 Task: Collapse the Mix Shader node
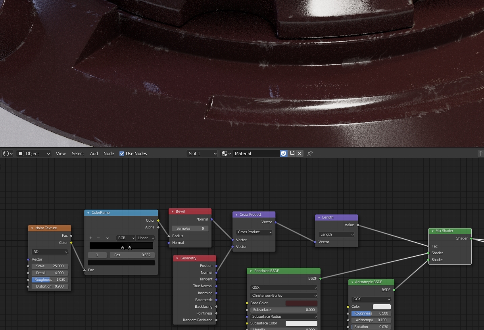tap(432, 231)
